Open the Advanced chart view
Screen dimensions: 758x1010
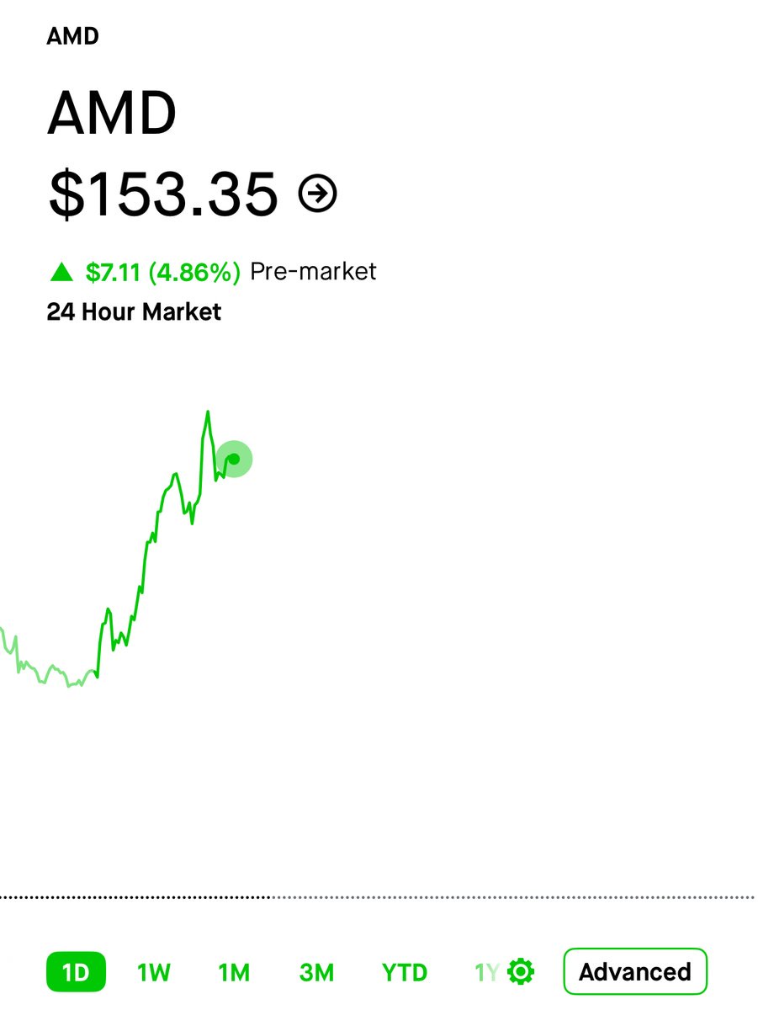635,972
